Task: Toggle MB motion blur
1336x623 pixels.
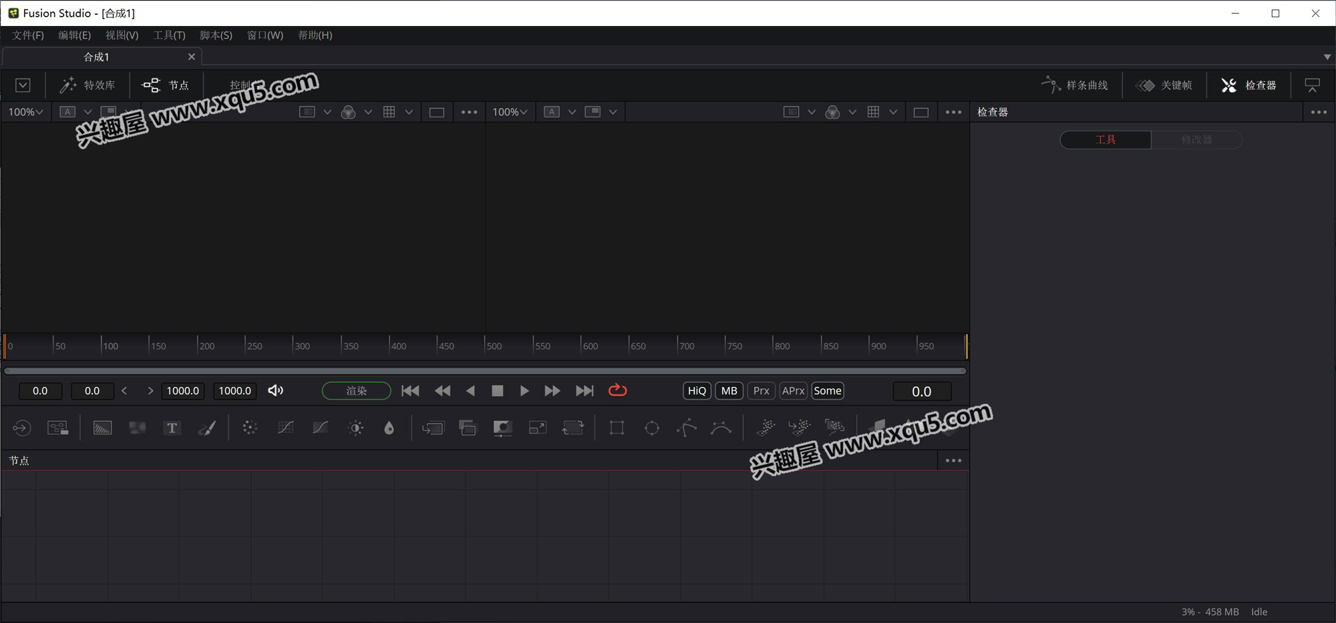Action: [x=729, y=391]
